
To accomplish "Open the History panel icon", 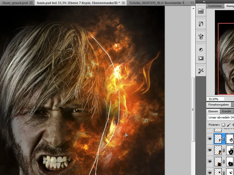I will coord(201,24).
